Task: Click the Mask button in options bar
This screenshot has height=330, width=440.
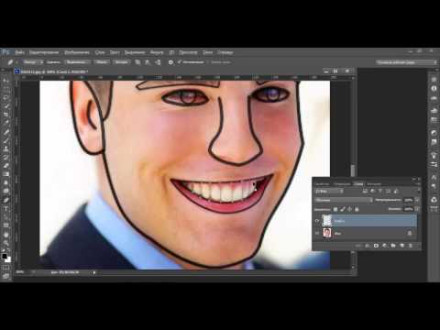Action: 102,62
